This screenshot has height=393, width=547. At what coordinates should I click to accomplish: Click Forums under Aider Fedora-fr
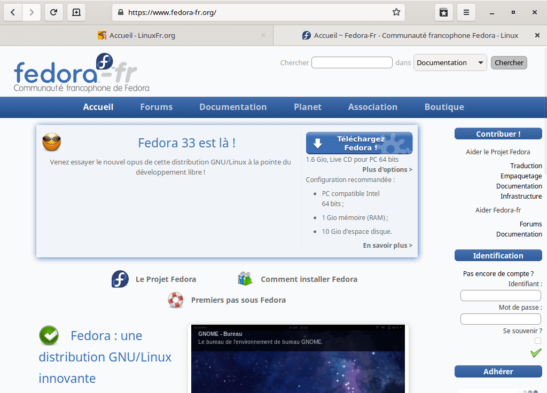pyautogui.click(x=530, y=224)
